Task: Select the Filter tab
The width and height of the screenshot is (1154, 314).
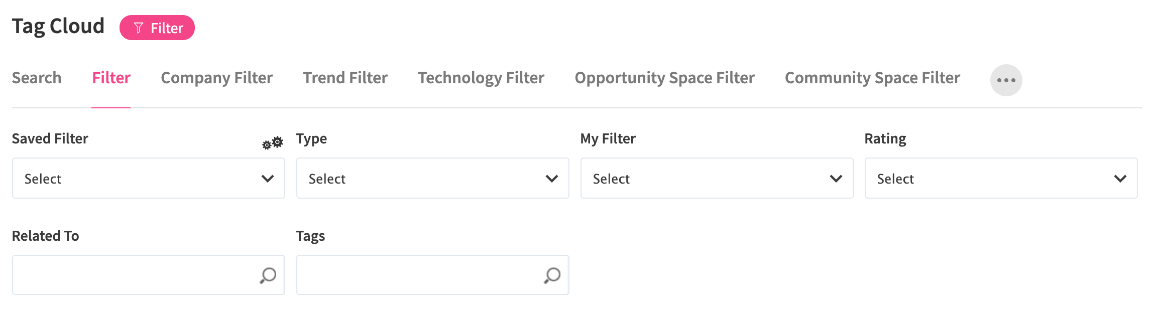Action: click(x=111, y=78)
